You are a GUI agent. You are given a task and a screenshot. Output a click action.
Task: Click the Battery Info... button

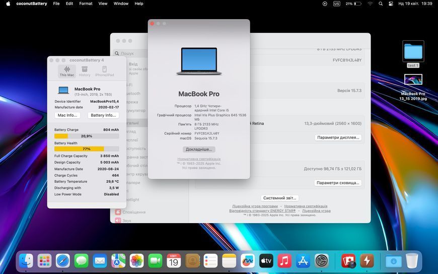pos(103,115)
